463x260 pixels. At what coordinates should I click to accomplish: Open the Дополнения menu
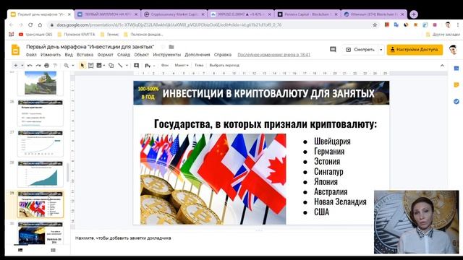click(197, 55)
